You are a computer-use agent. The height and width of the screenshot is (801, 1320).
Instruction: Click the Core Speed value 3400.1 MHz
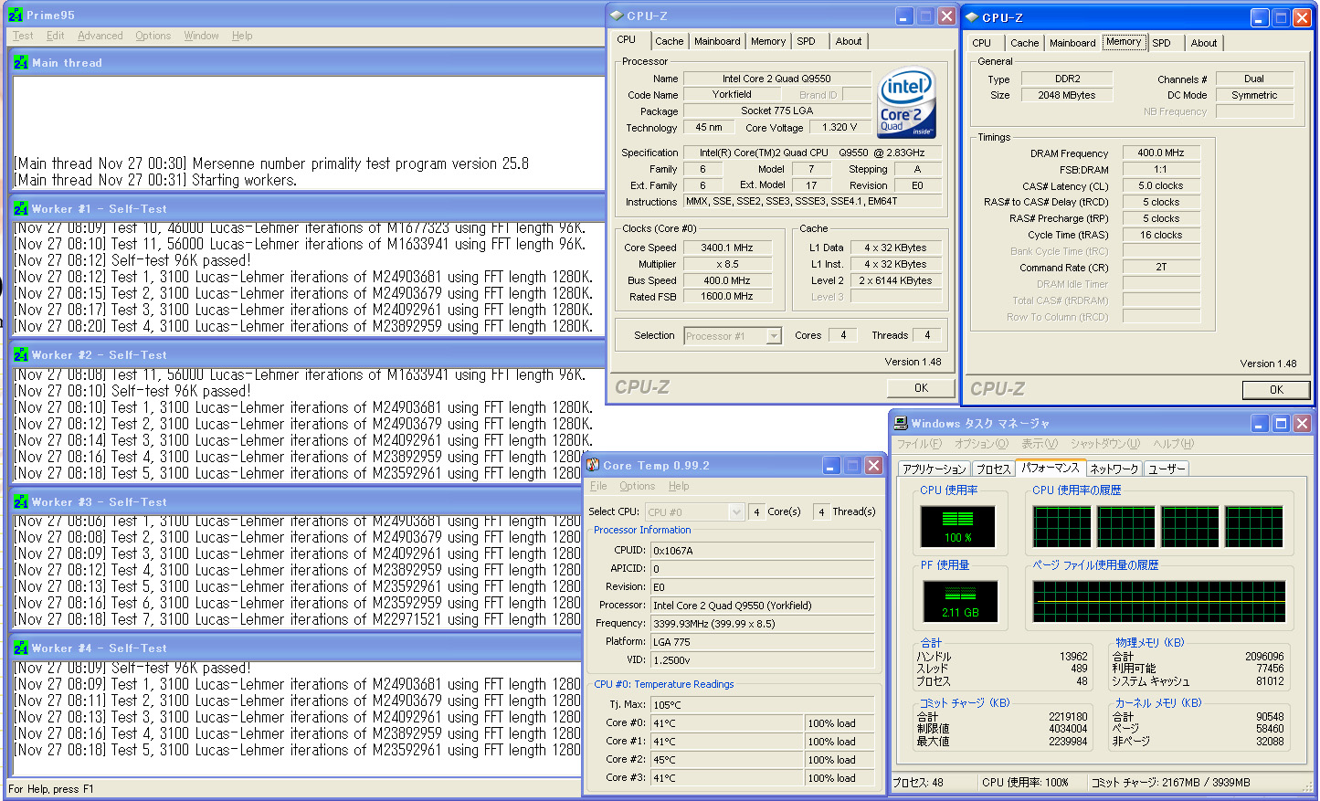(728, 248)
